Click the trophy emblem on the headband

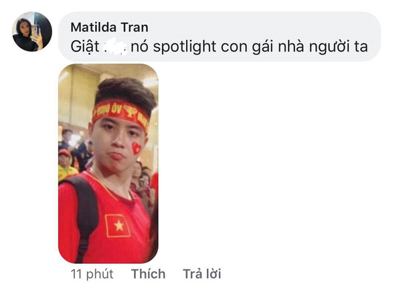(x=130, y=111)
